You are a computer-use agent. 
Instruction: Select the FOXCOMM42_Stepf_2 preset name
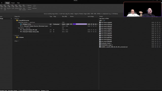[107, 45]
